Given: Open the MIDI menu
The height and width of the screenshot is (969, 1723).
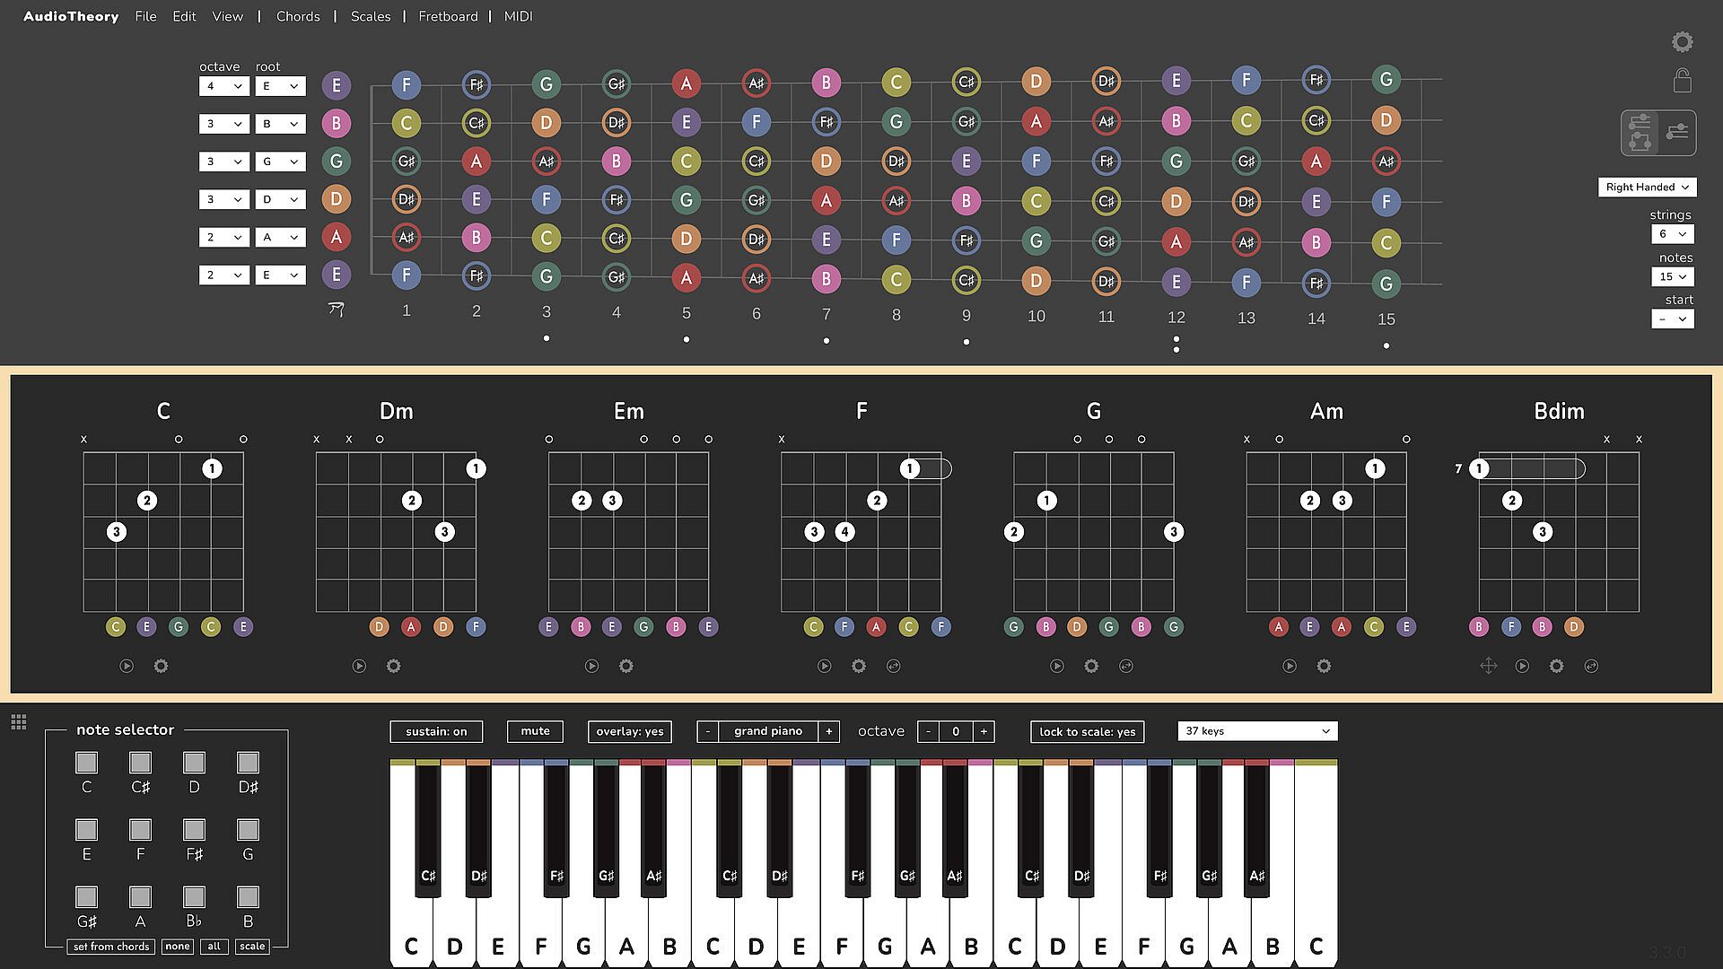Looking at the screenshot, I should click(518, 16).
